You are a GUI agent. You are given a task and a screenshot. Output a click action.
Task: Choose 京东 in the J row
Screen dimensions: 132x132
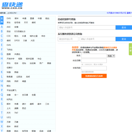point(8,63)
